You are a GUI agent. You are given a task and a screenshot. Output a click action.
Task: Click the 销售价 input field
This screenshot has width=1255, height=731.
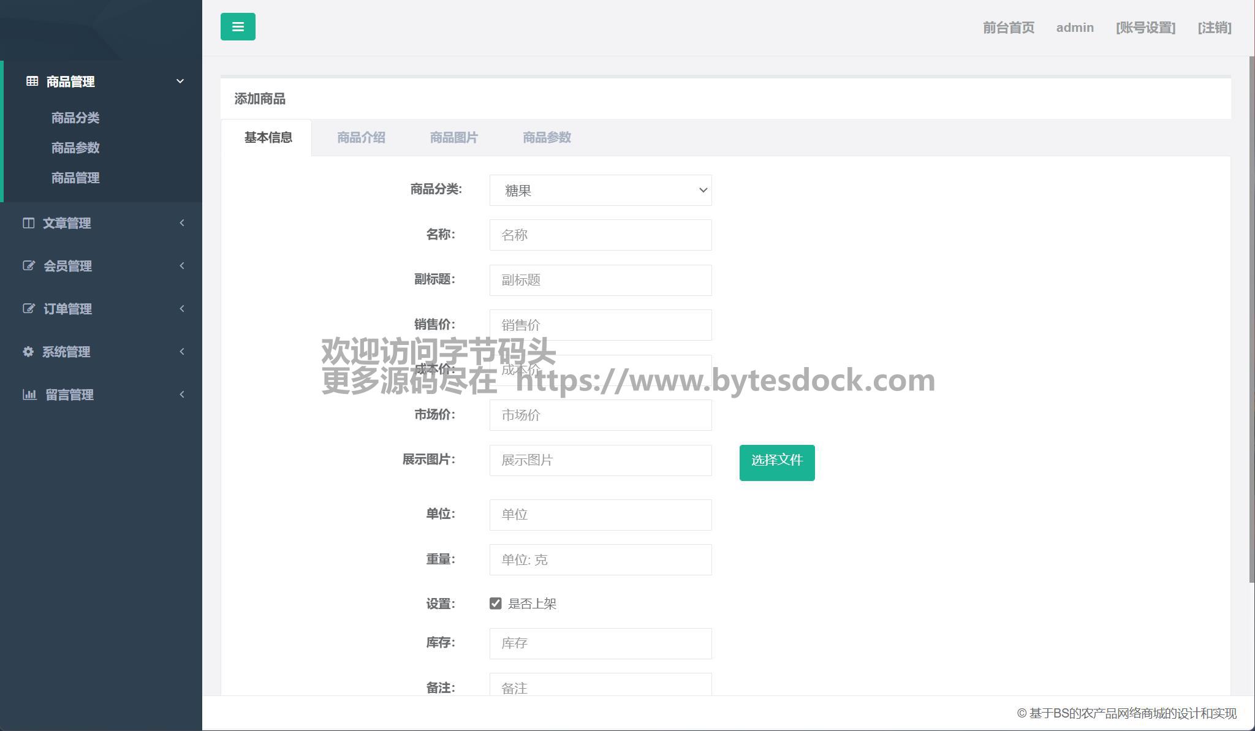click(x=600, y=325)
